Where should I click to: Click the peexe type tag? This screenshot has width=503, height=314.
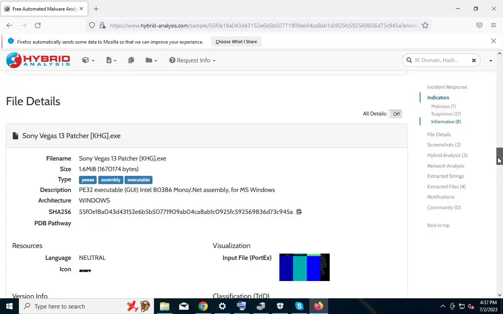point(88,180)
